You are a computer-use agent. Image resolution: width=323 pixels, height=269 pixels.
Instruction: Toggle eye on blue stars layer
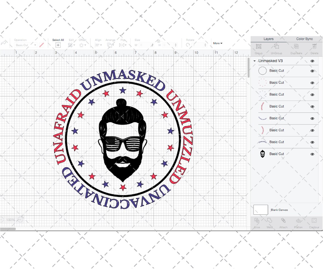tap(312, 95)
